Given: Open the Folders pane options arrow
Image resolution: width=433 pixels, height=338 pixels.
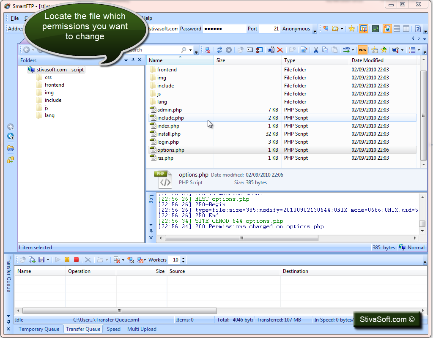Looking at the screenshot, I should [x=126, y=60].
